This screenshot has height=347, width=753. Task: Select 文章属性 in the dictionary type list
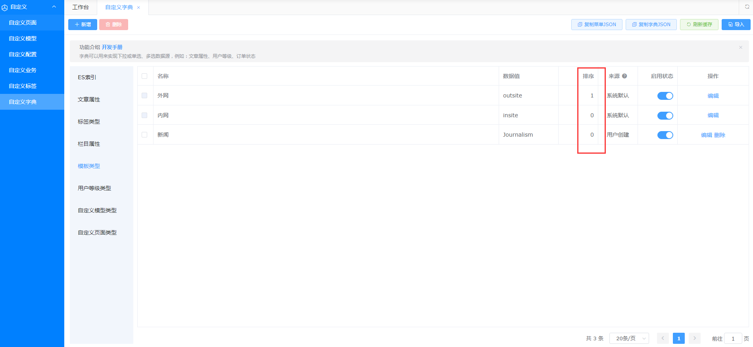pos(89,99)
